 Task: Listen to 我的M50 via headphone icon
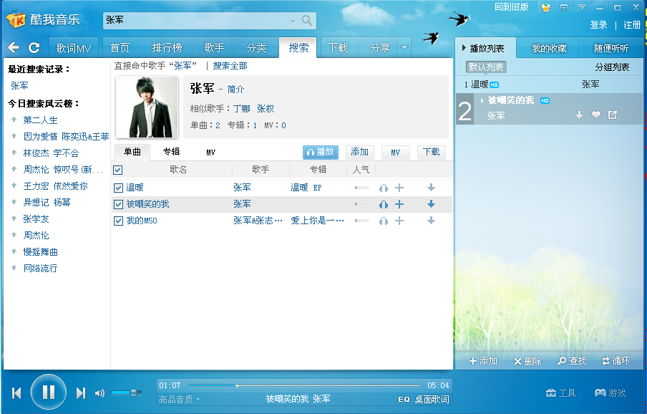tap(384, 221)
